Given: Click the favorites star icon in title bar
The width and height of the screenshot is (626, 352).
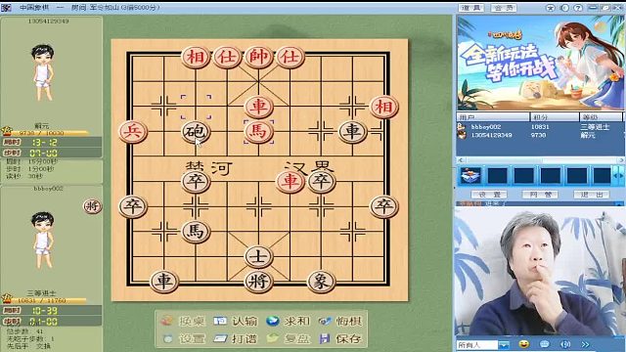Looking at the screenshot, I should (551, 8).
